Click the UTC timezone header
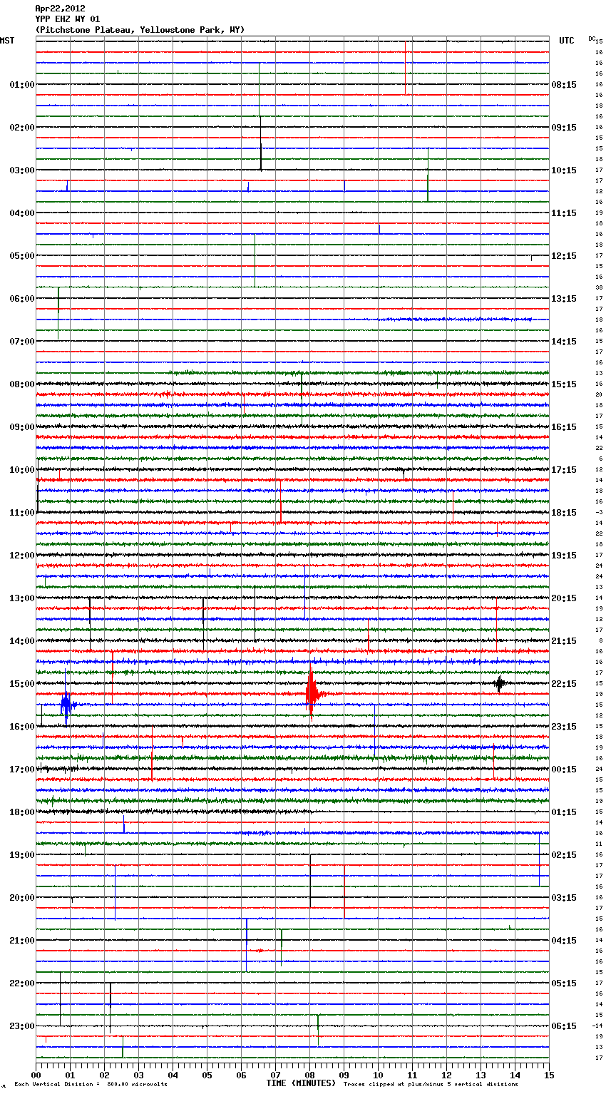 [x=566, y=41]
